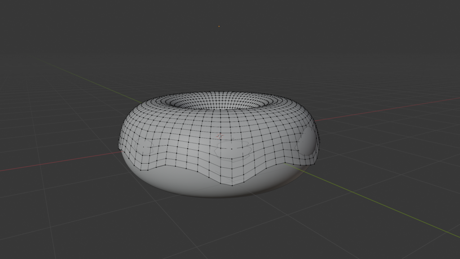Viewport: 460px width, 259px height.
Task: Click the point light above the torus
Action: coord(219,27)
